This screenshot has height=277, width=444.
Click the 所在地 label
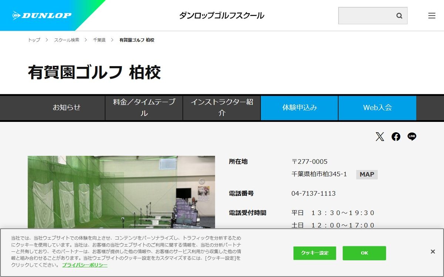[238, 161]
